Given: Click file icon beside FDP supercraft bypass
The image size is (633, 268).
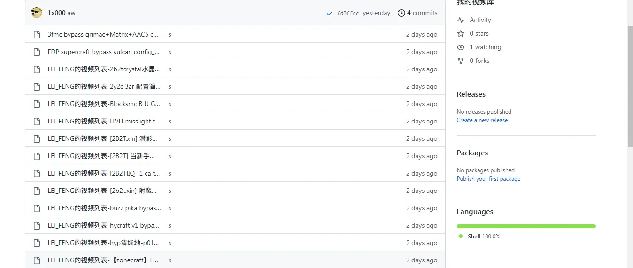Looking at the screenshot, I should pos(37,52).
